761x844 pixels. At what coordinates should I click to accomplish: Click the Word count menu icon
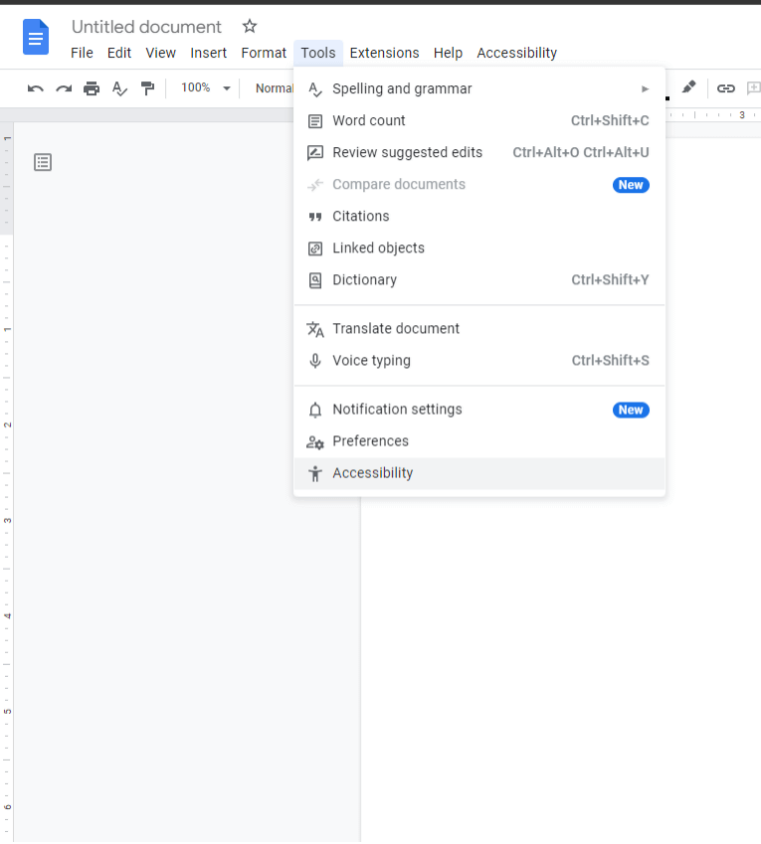coord(315,121)
